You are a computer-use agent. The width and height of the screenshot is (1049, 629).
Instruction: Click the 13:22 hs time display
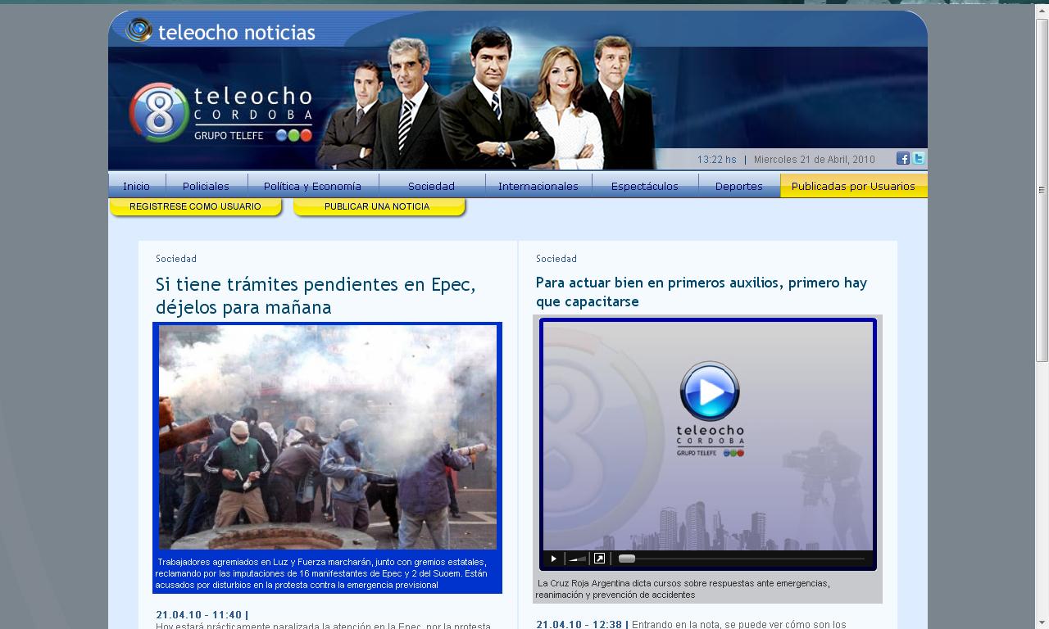coord(717,160)
